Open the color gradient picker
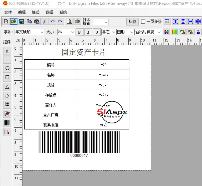The width and height of the screenshot is (202, 186). (x=174, y=32)
